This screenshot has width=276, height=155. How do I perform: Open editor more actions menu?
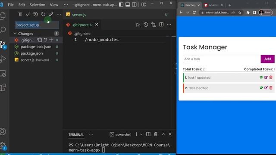click(169, 25)
